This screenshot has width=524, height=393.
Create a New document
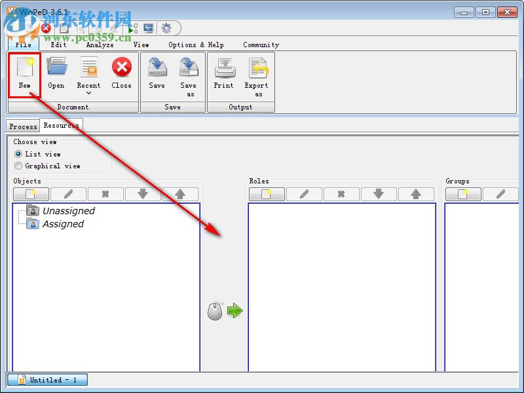[x=24, y=74]
